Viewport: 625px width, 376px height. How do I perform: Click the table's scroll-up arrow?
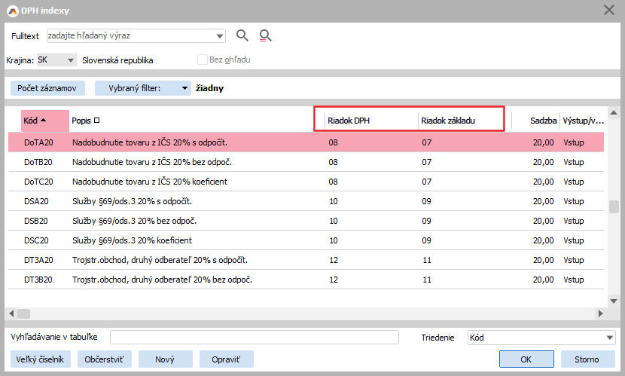[614, 114]
